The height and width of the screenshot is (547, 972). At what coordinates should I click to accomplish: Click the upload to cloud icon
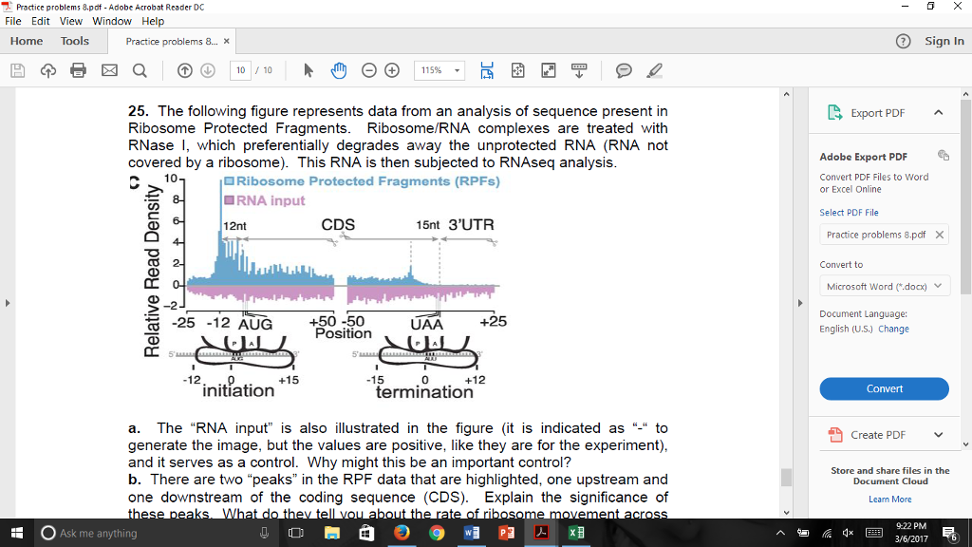47,70
